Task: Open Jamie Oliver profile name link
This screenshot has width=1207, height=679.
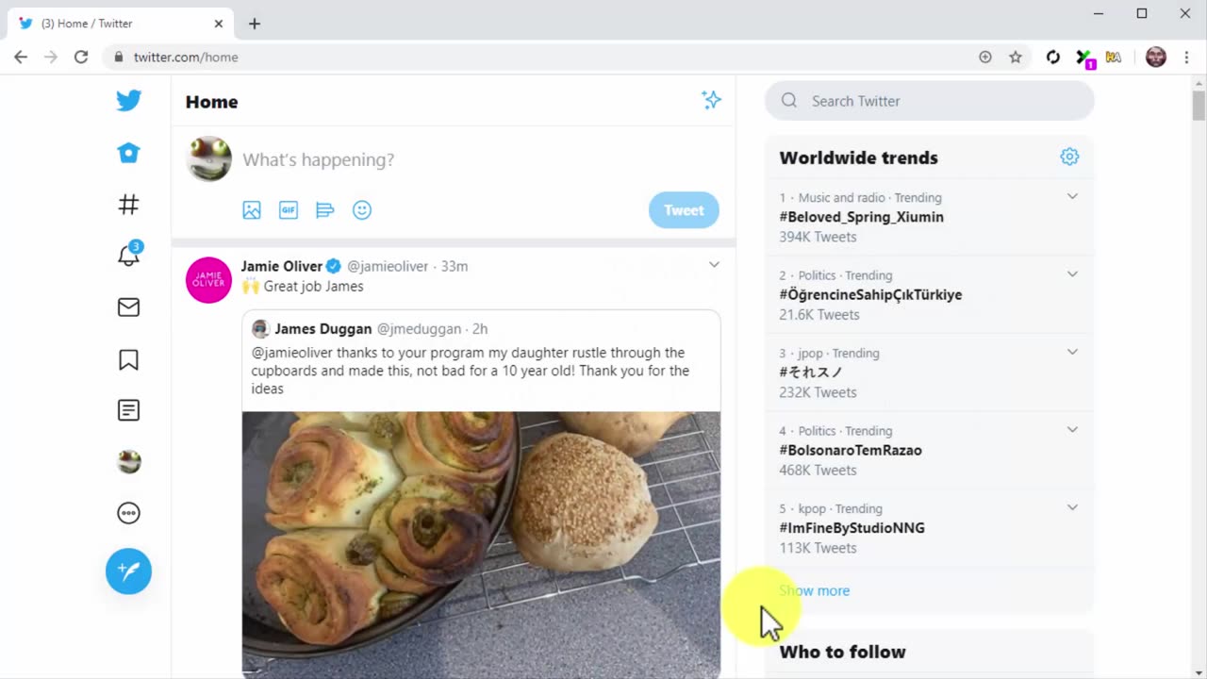Action: 282,266
